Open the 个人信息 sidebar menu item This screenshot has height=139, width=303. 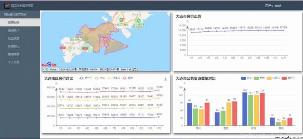click(x=20, y=62)
